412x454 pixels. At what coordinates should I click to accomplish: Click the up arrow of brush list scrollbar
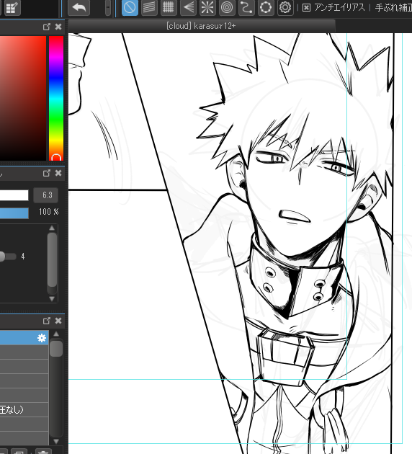point(56,334)
